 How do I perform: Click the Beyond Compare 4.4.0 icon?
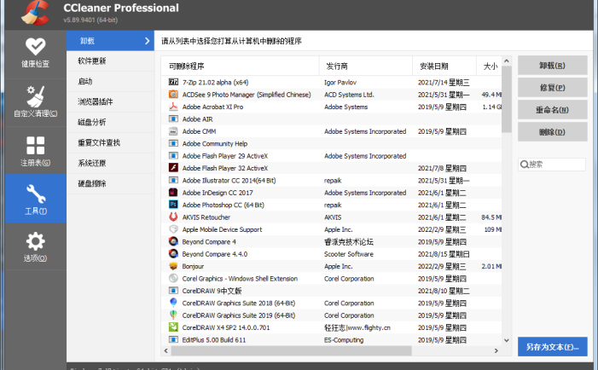coord(173,254)
